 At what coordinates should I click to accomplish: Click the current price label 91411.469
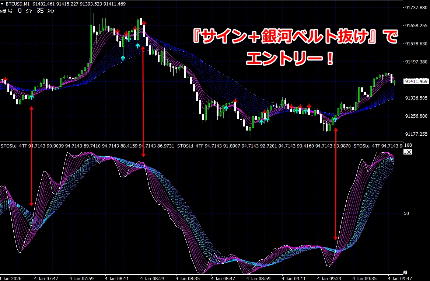point(416,81)
